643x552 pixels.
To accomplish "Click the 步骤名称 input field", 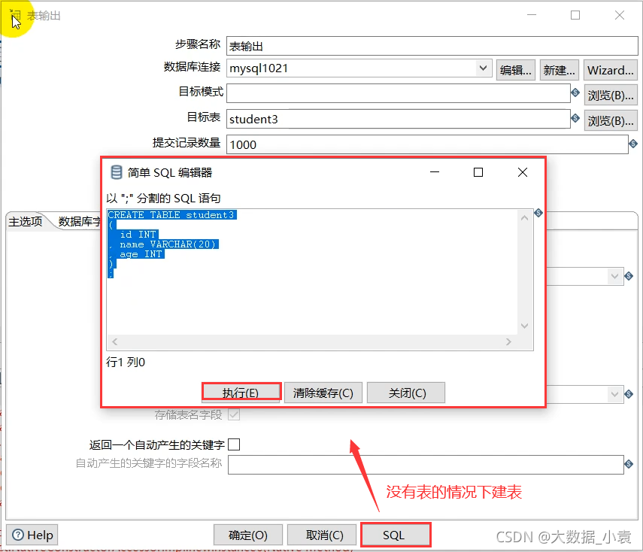I will [432, 46].
